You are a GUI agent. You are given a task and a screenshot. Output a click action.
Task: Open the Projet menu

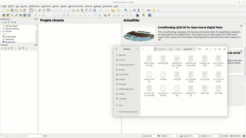point(4,6)
